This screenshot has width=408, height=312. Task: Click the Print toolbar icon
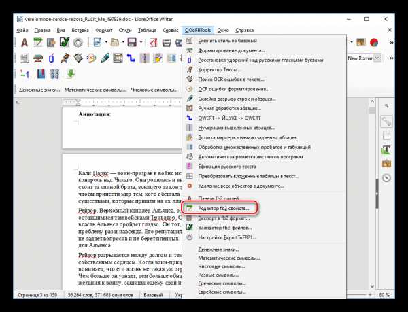(167, 42)
